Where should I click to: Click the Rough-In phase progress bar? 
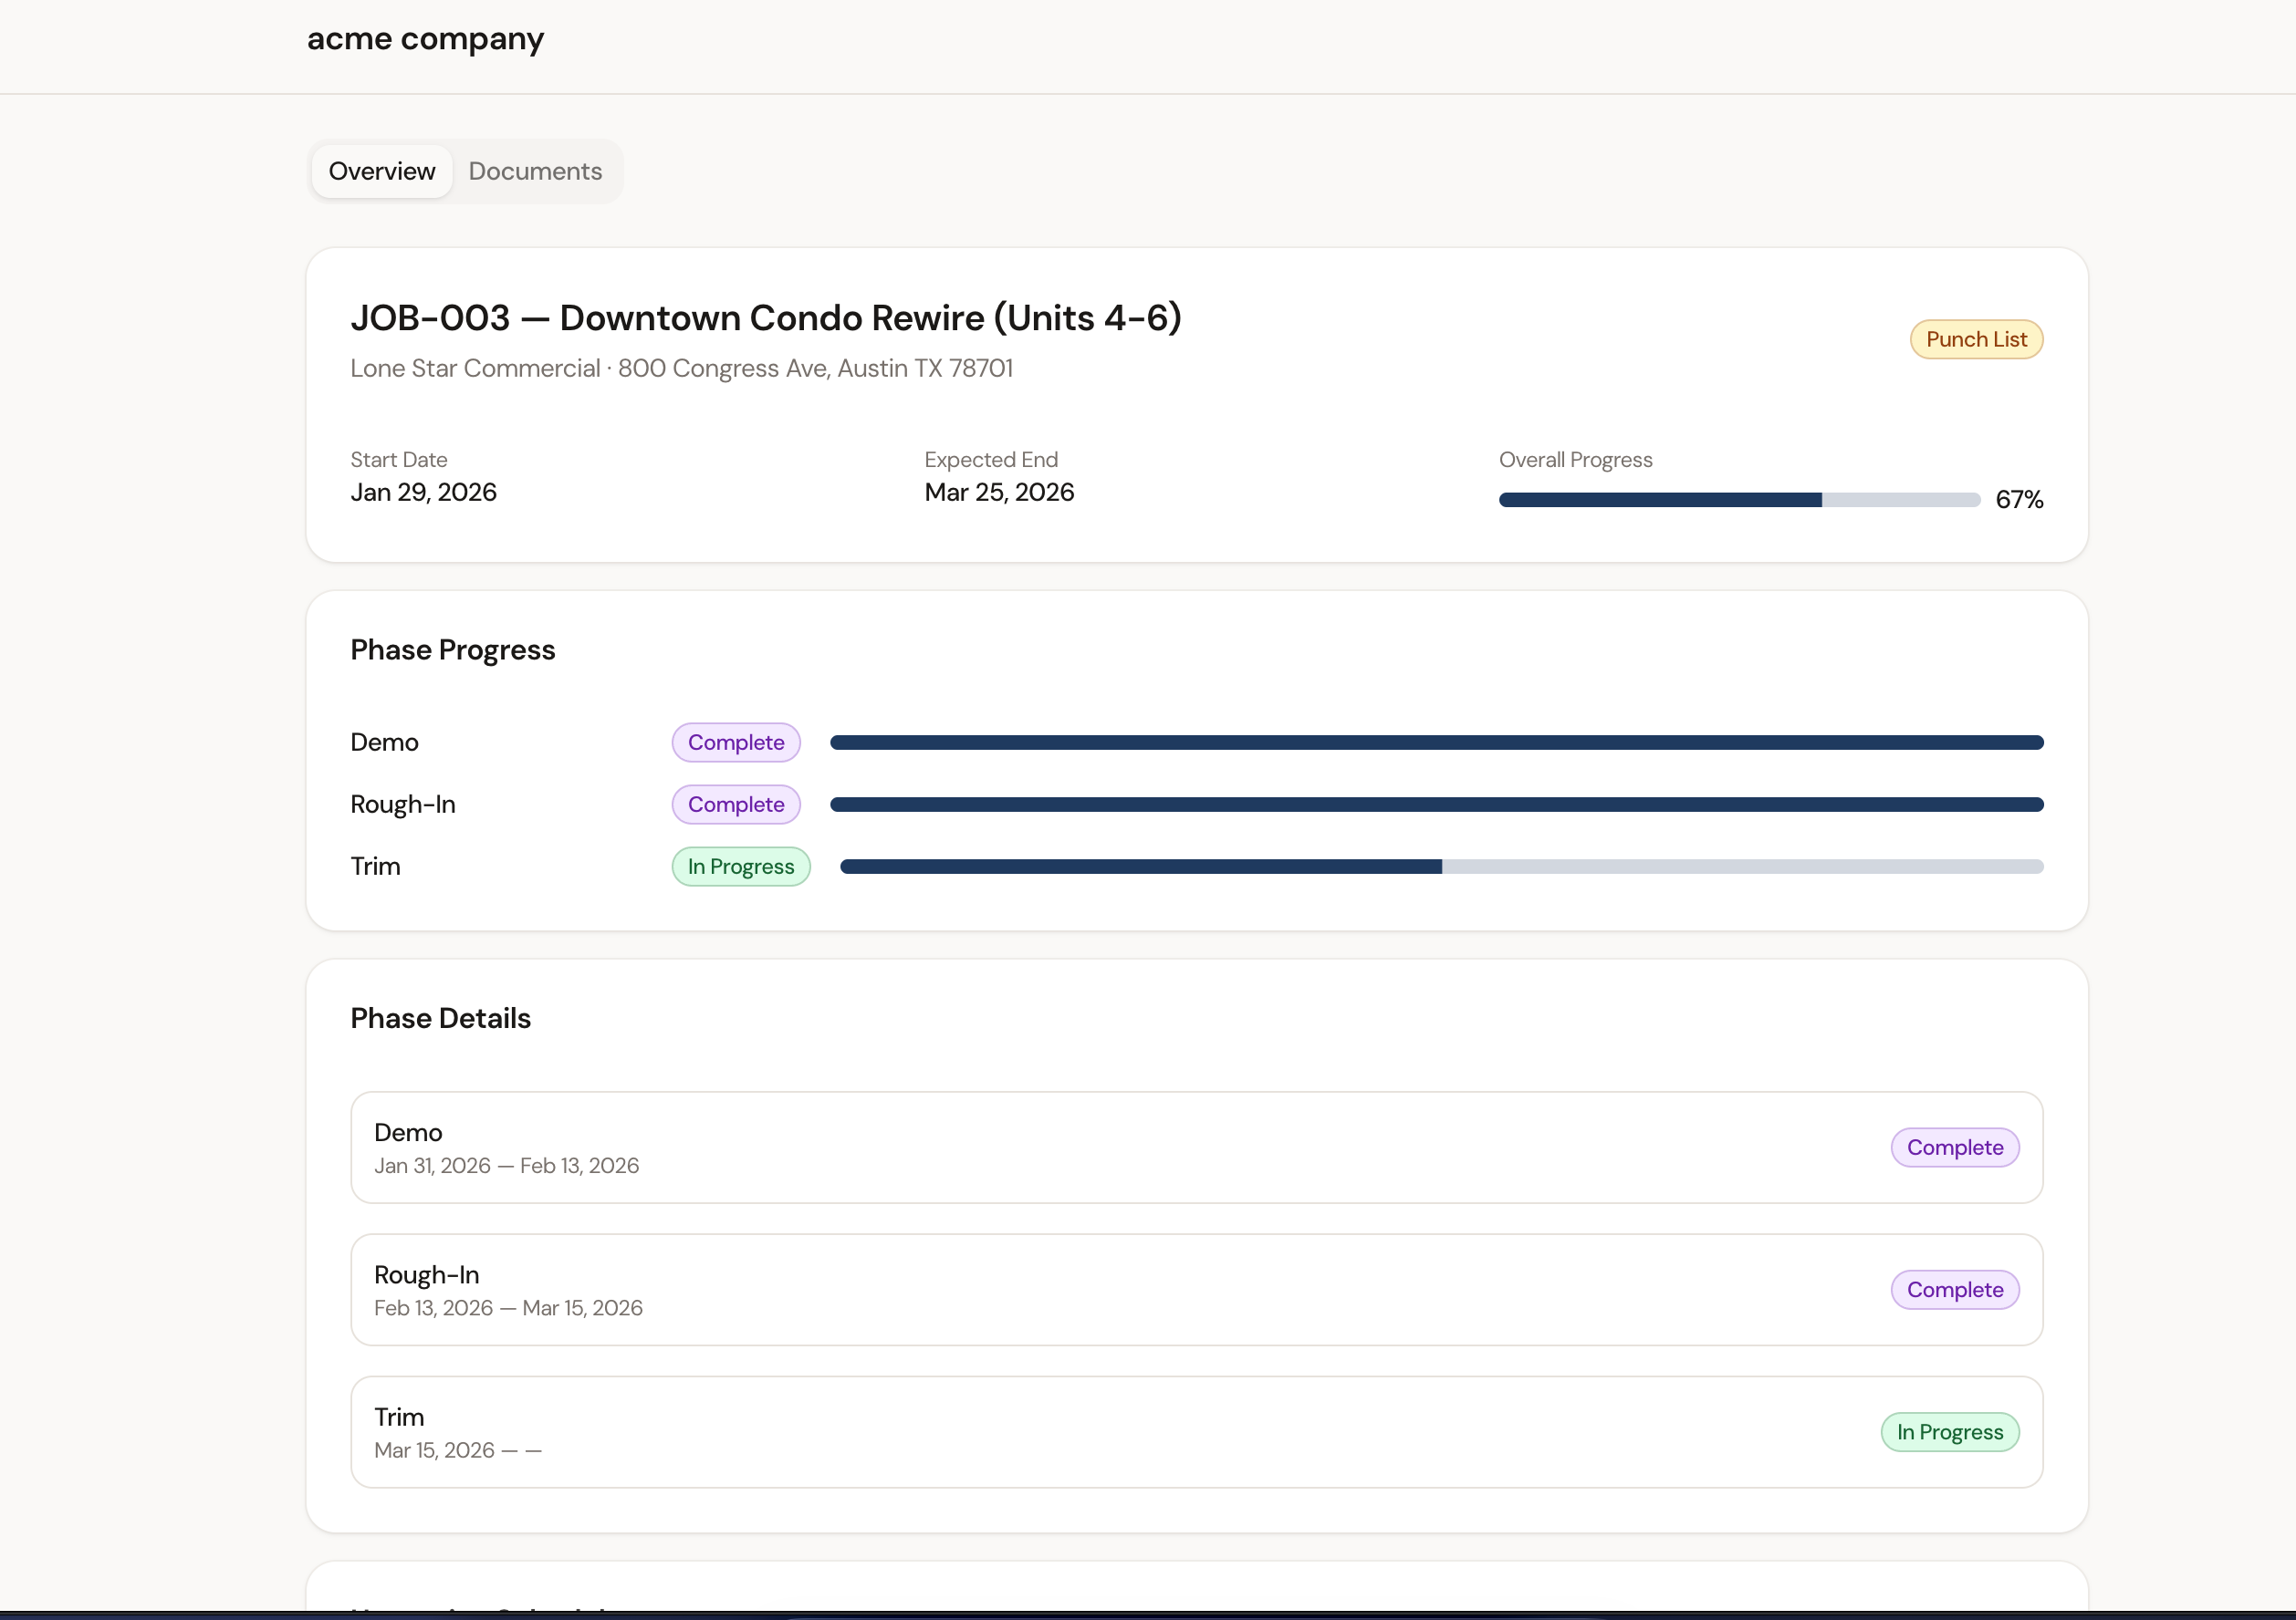click(x=1436, y=805)
